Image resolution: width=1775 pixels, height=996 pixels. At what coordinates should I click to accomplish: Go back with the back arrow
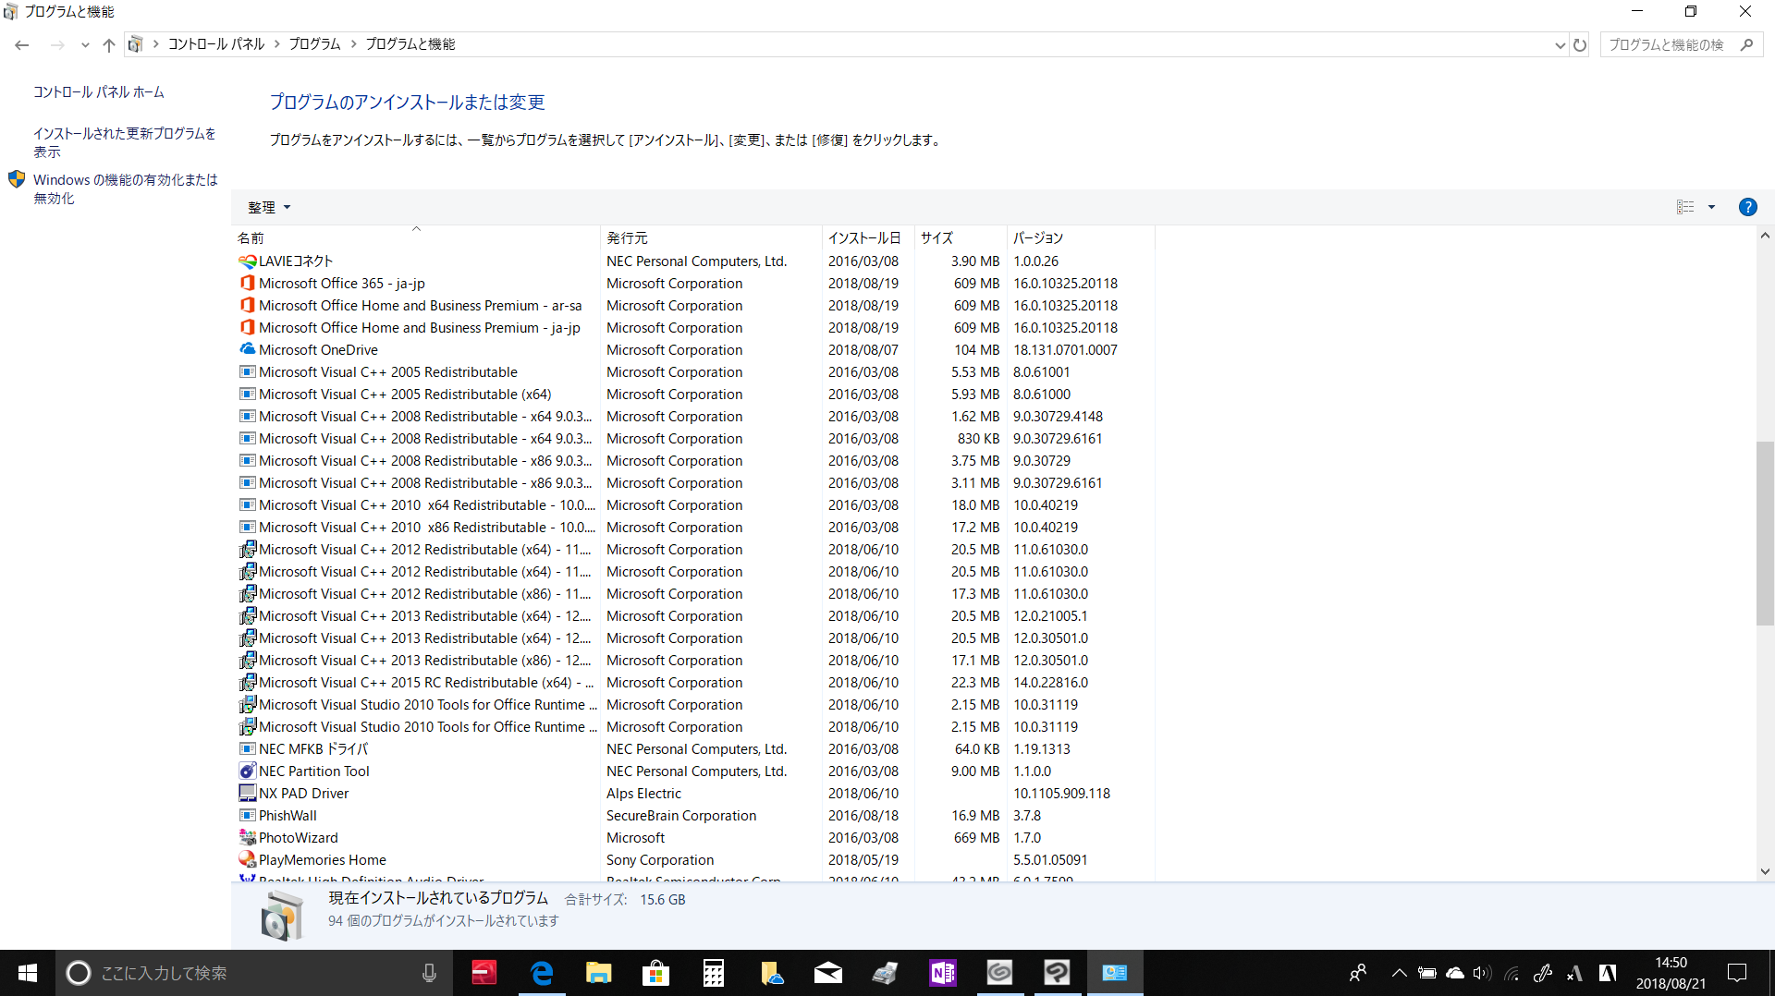coord(22,44)
